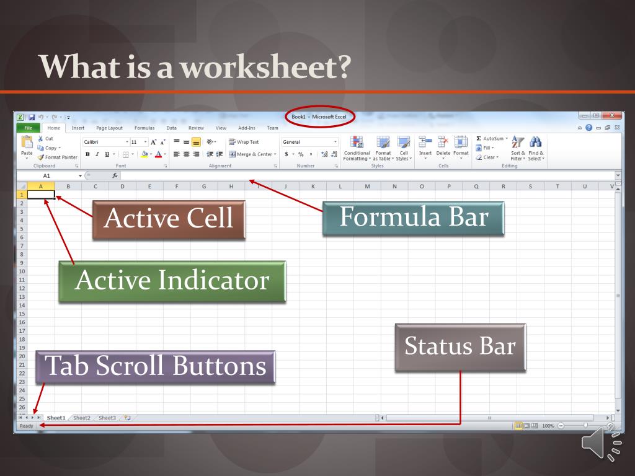
Task: Open Find & Select binoculars
Action: click(536, 148)
